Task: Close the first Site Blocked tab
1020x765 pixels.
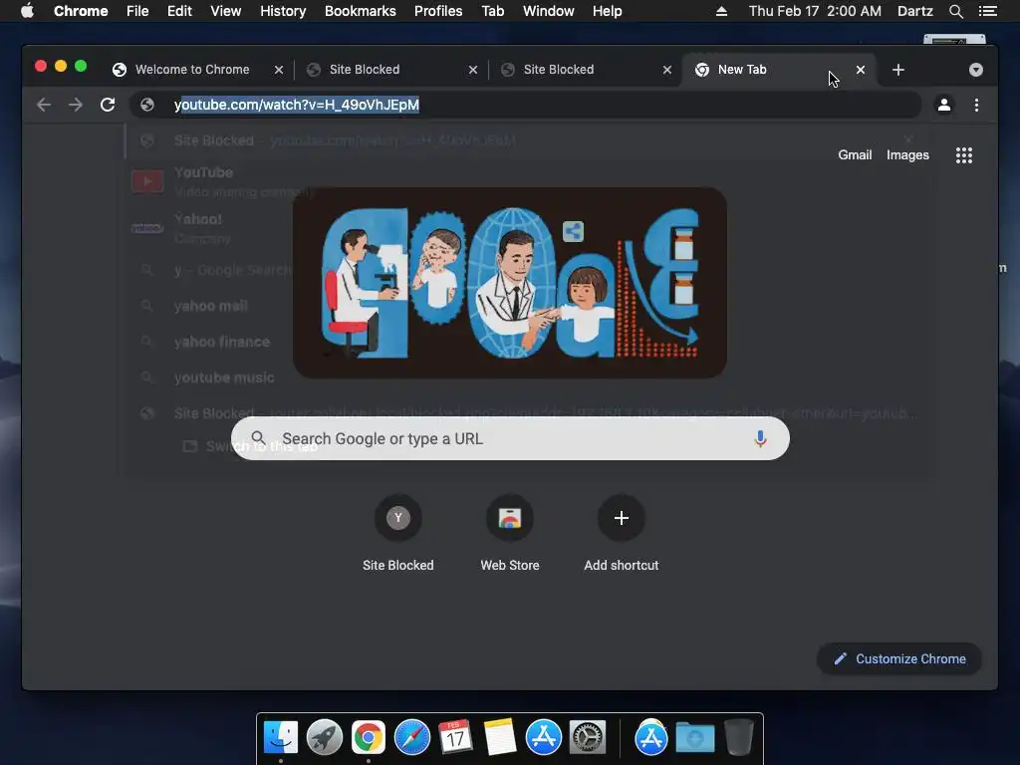Action: coord(473,70)
